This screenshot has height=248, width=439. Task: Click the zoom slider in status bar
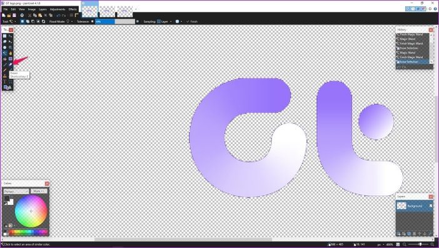pyautogui.click(x=418, y=244)
